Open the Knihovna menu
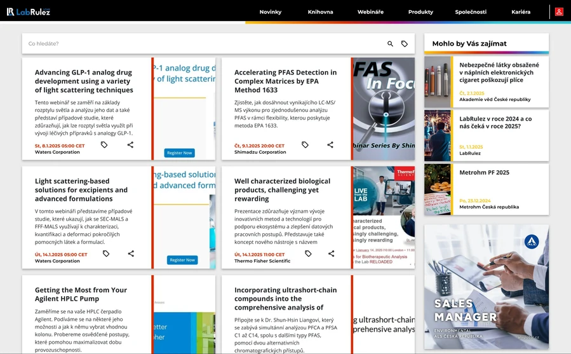The height and width of the screenshot is (354, 571). tap(321, 11)
